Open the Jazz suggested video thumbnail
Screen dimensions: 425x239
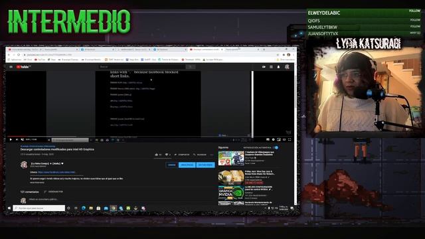231,177
